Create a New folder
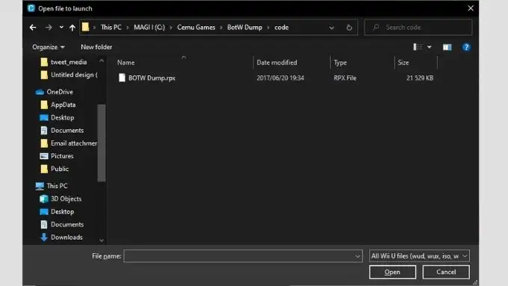Screen dimensions: 508x286 [96, 47]
